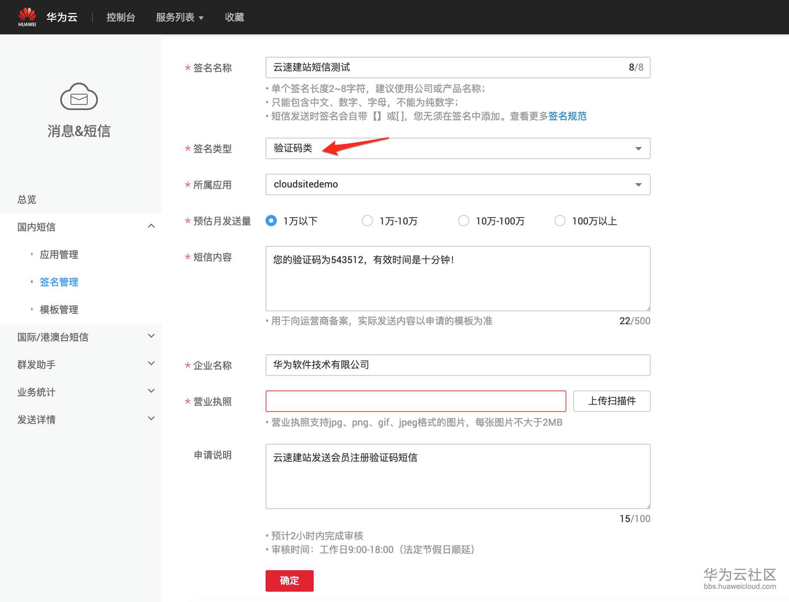Focus the 签名名称 input field
The width and height of the screenshot is (789, 602).
tap(458, 68)
